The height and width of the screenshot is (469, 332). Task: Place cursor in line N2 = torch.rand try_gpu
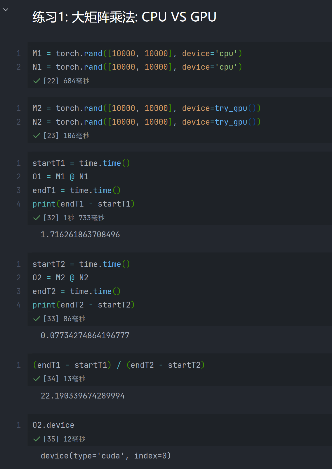pyautogui.click(x=147, y=122)
